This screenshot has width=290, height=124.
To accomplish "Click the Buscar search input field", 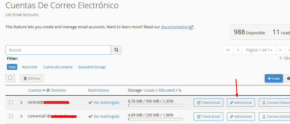I will [58, 50].
